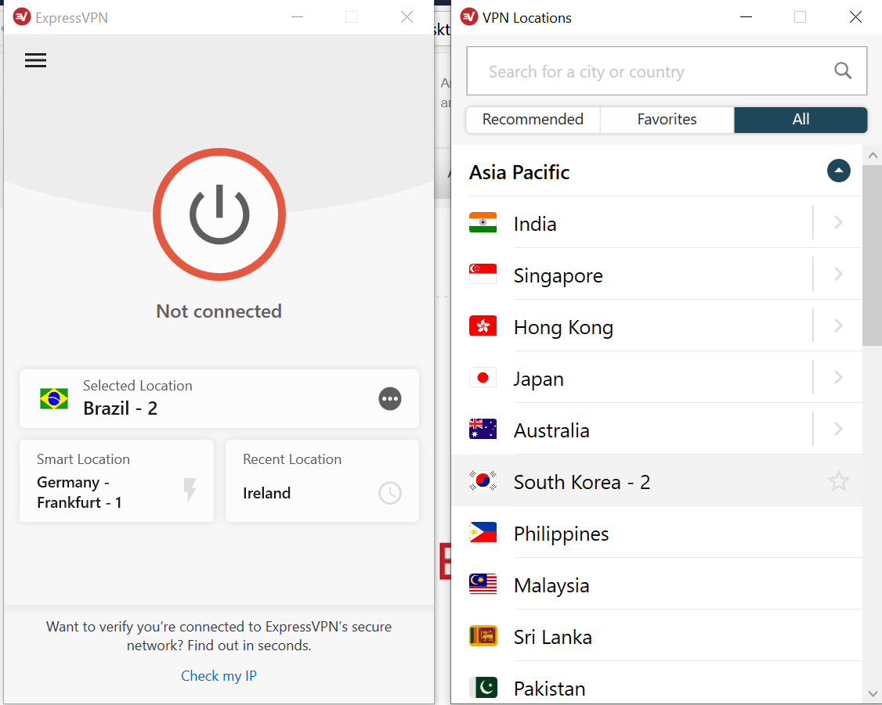Expand Japan server locations
The image size is (882, 705).
point(838,377)
